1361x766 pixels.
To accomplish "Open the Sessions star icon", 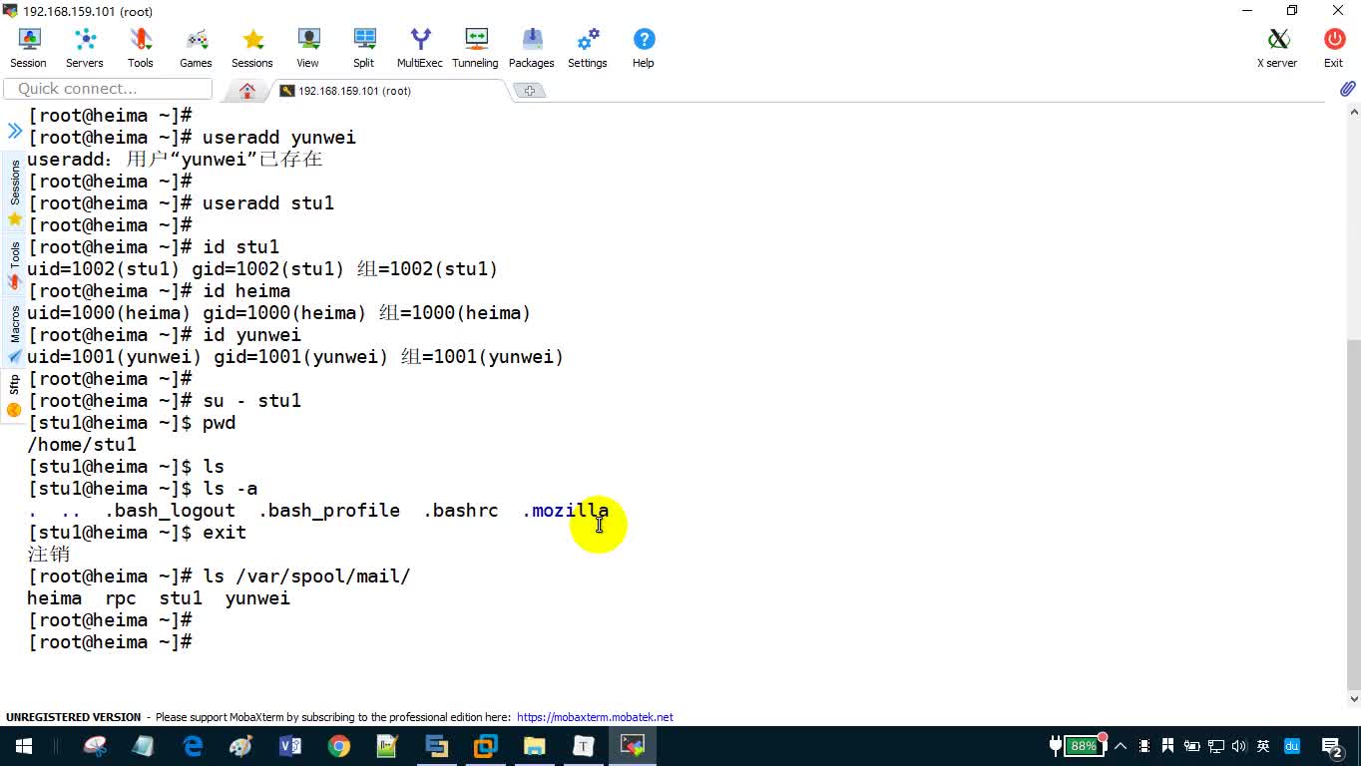I will tap(252, 47).
